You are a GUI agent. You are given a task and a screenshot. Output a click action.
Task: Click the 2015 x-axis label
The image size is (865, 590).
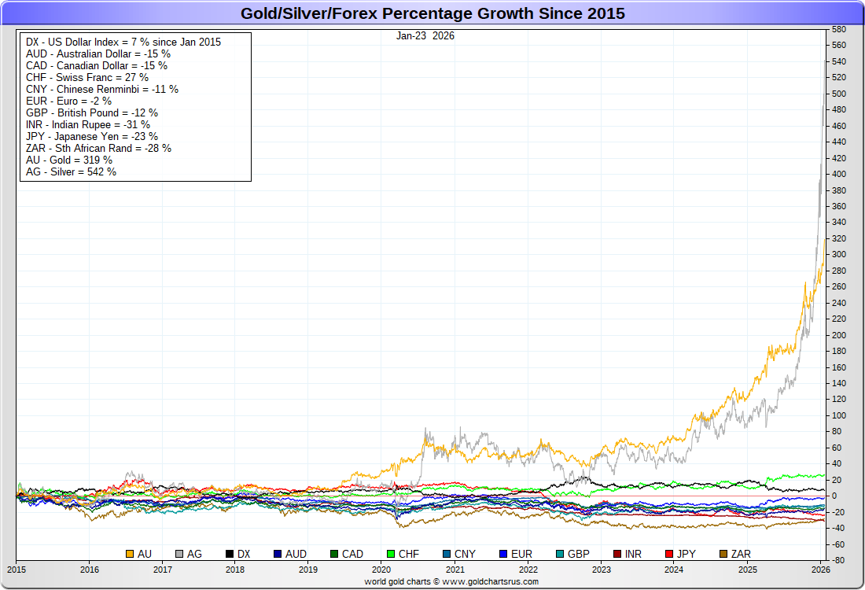[x=16, y=570]
